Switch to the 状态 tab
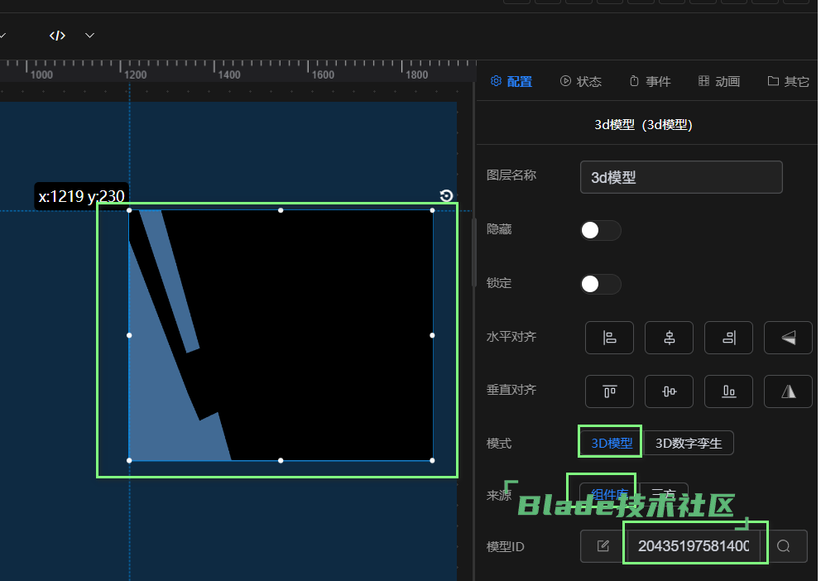This screenshot has width=821, height=581. pos(580,81)
